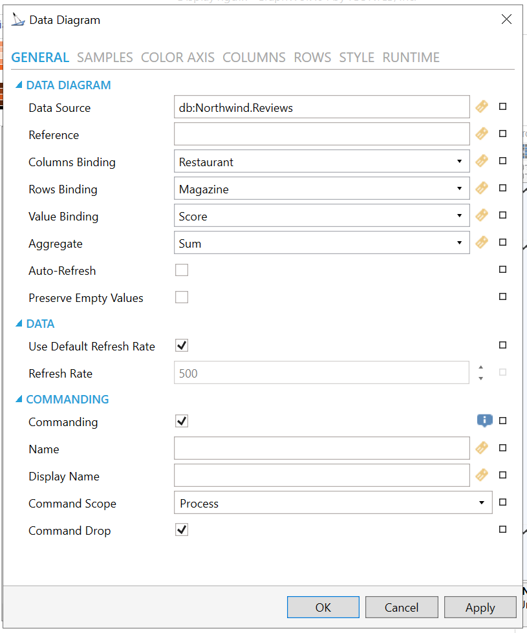527x633 pixels.
Task: Uncheck Use Default Refresh Rate
Action: click(182, 346)
